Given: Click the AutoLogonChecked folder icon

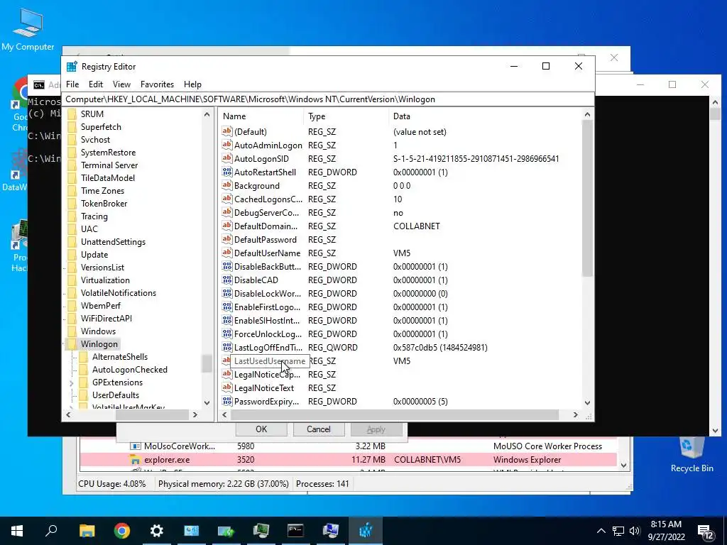Looking at the screenshot, I should [x=84, y=369].
